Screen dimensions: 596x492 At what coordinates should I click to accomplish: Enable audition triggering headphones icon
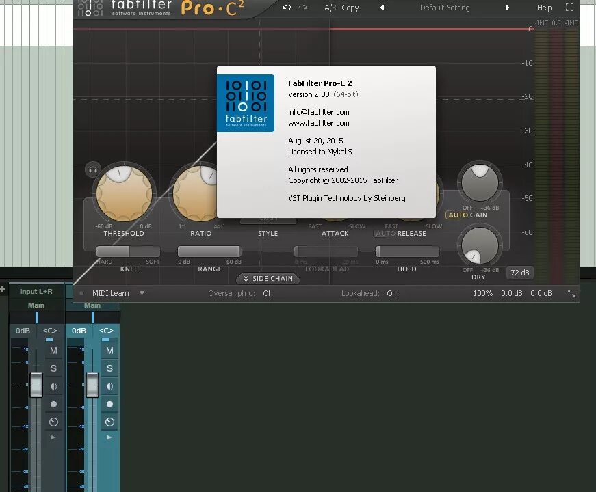coord(93,169)
